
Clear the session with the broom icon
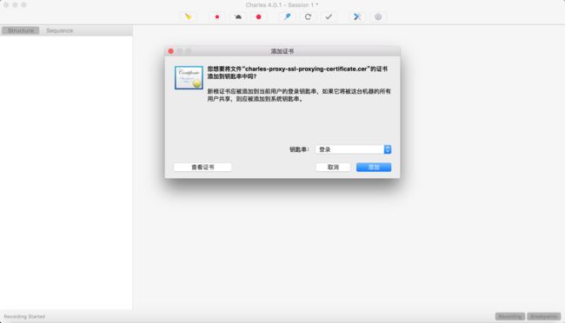coord(188,16)
